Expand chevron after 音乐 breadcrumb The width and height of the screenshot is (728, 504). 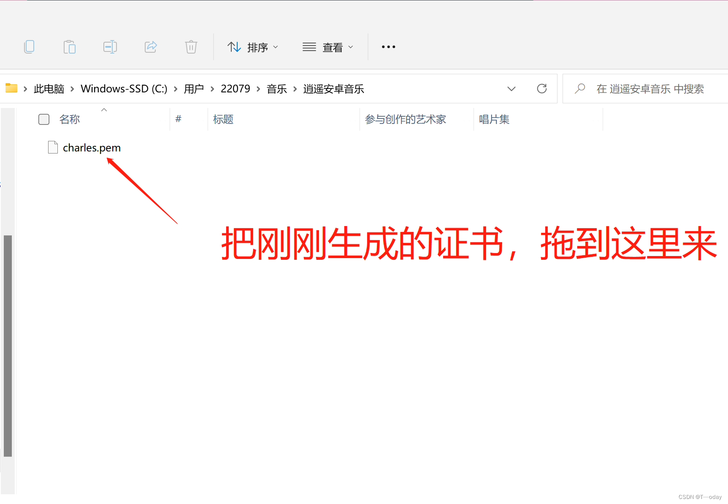coord(295,89)
